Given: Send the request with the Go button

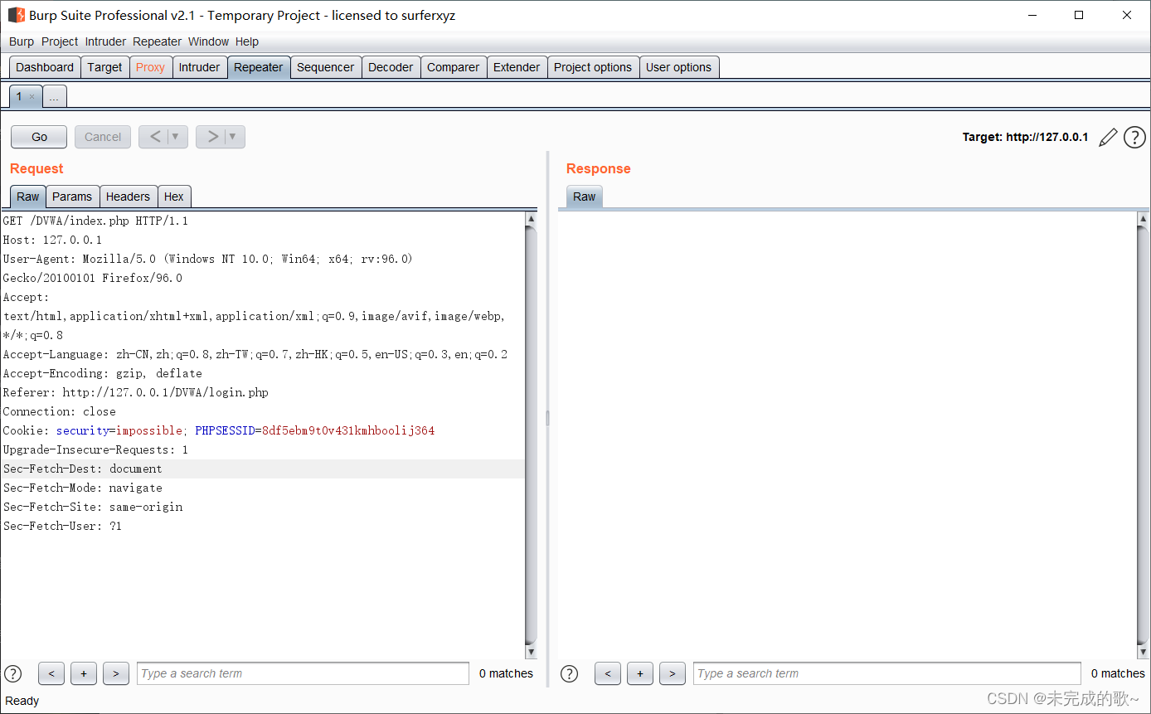Looking at the screenshot, I should pyautogui.click(x=39, y=137).
